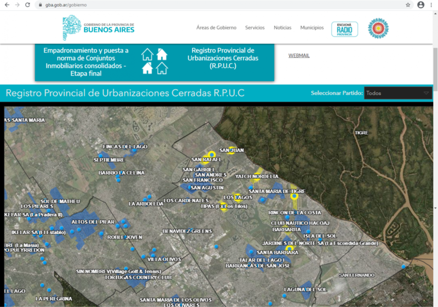
Task: Bookmark this page with the star icon
Action: coord(408,5)
